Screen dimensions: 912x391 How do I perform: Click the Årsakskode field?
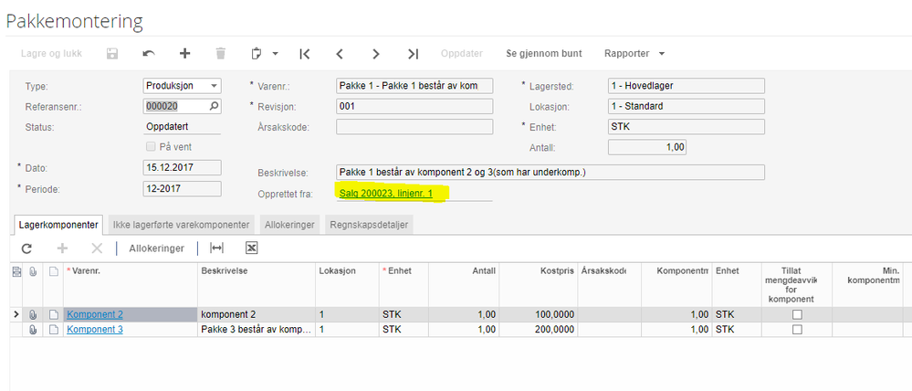(414, 127)
